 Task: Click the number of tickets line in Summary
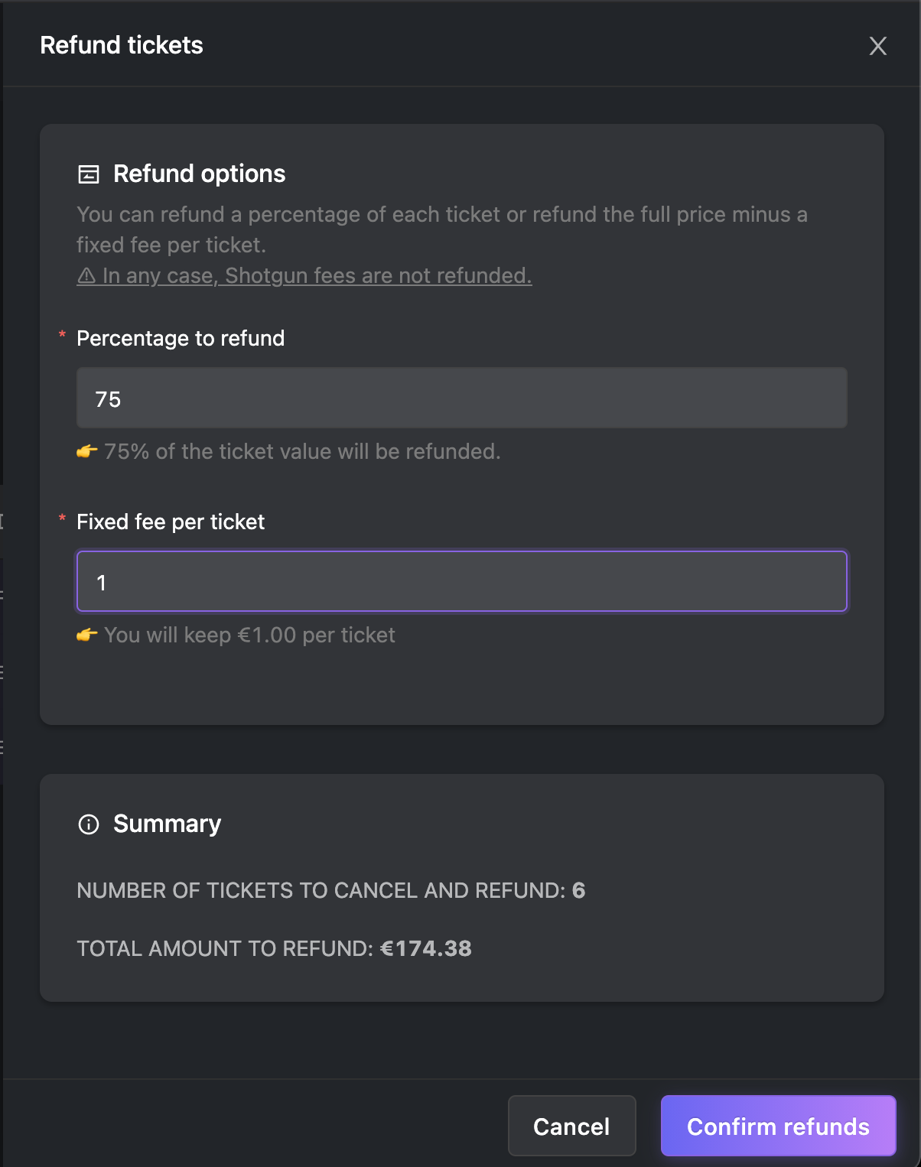(331, 890)
